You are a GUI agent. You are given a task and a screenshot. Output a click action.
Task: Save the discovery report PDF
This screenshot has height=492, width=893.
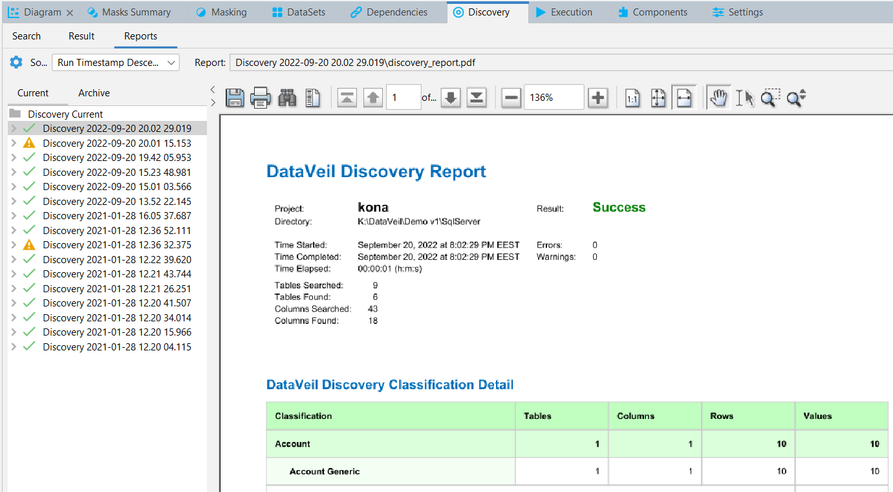pyautogui.click(x=234, y=98)
